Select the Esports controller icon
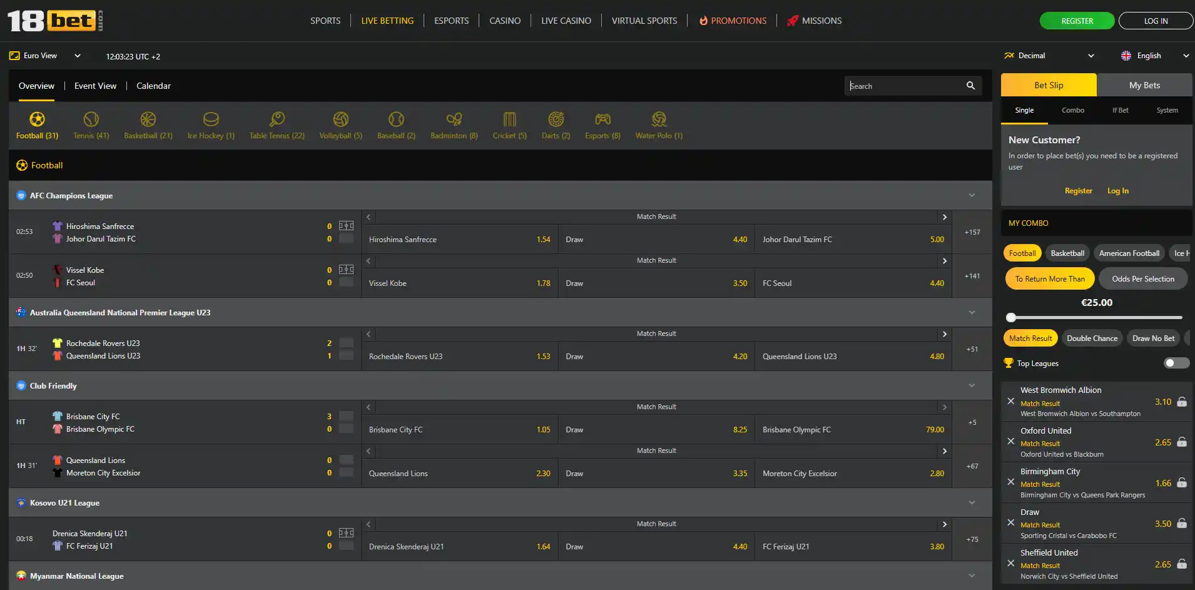Viewport: 1195px width, 590px height. 603,125
